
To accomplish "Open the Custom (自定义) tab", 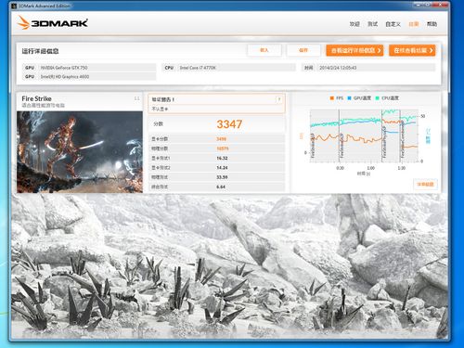I will pos(393,24).
